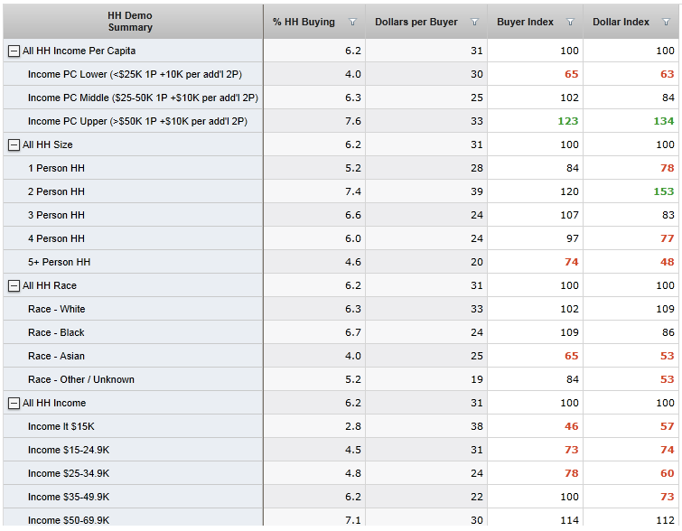Select the Income $25-34.9K row
This screenshot has height=531, width=682.
click(x=69, y=473)
